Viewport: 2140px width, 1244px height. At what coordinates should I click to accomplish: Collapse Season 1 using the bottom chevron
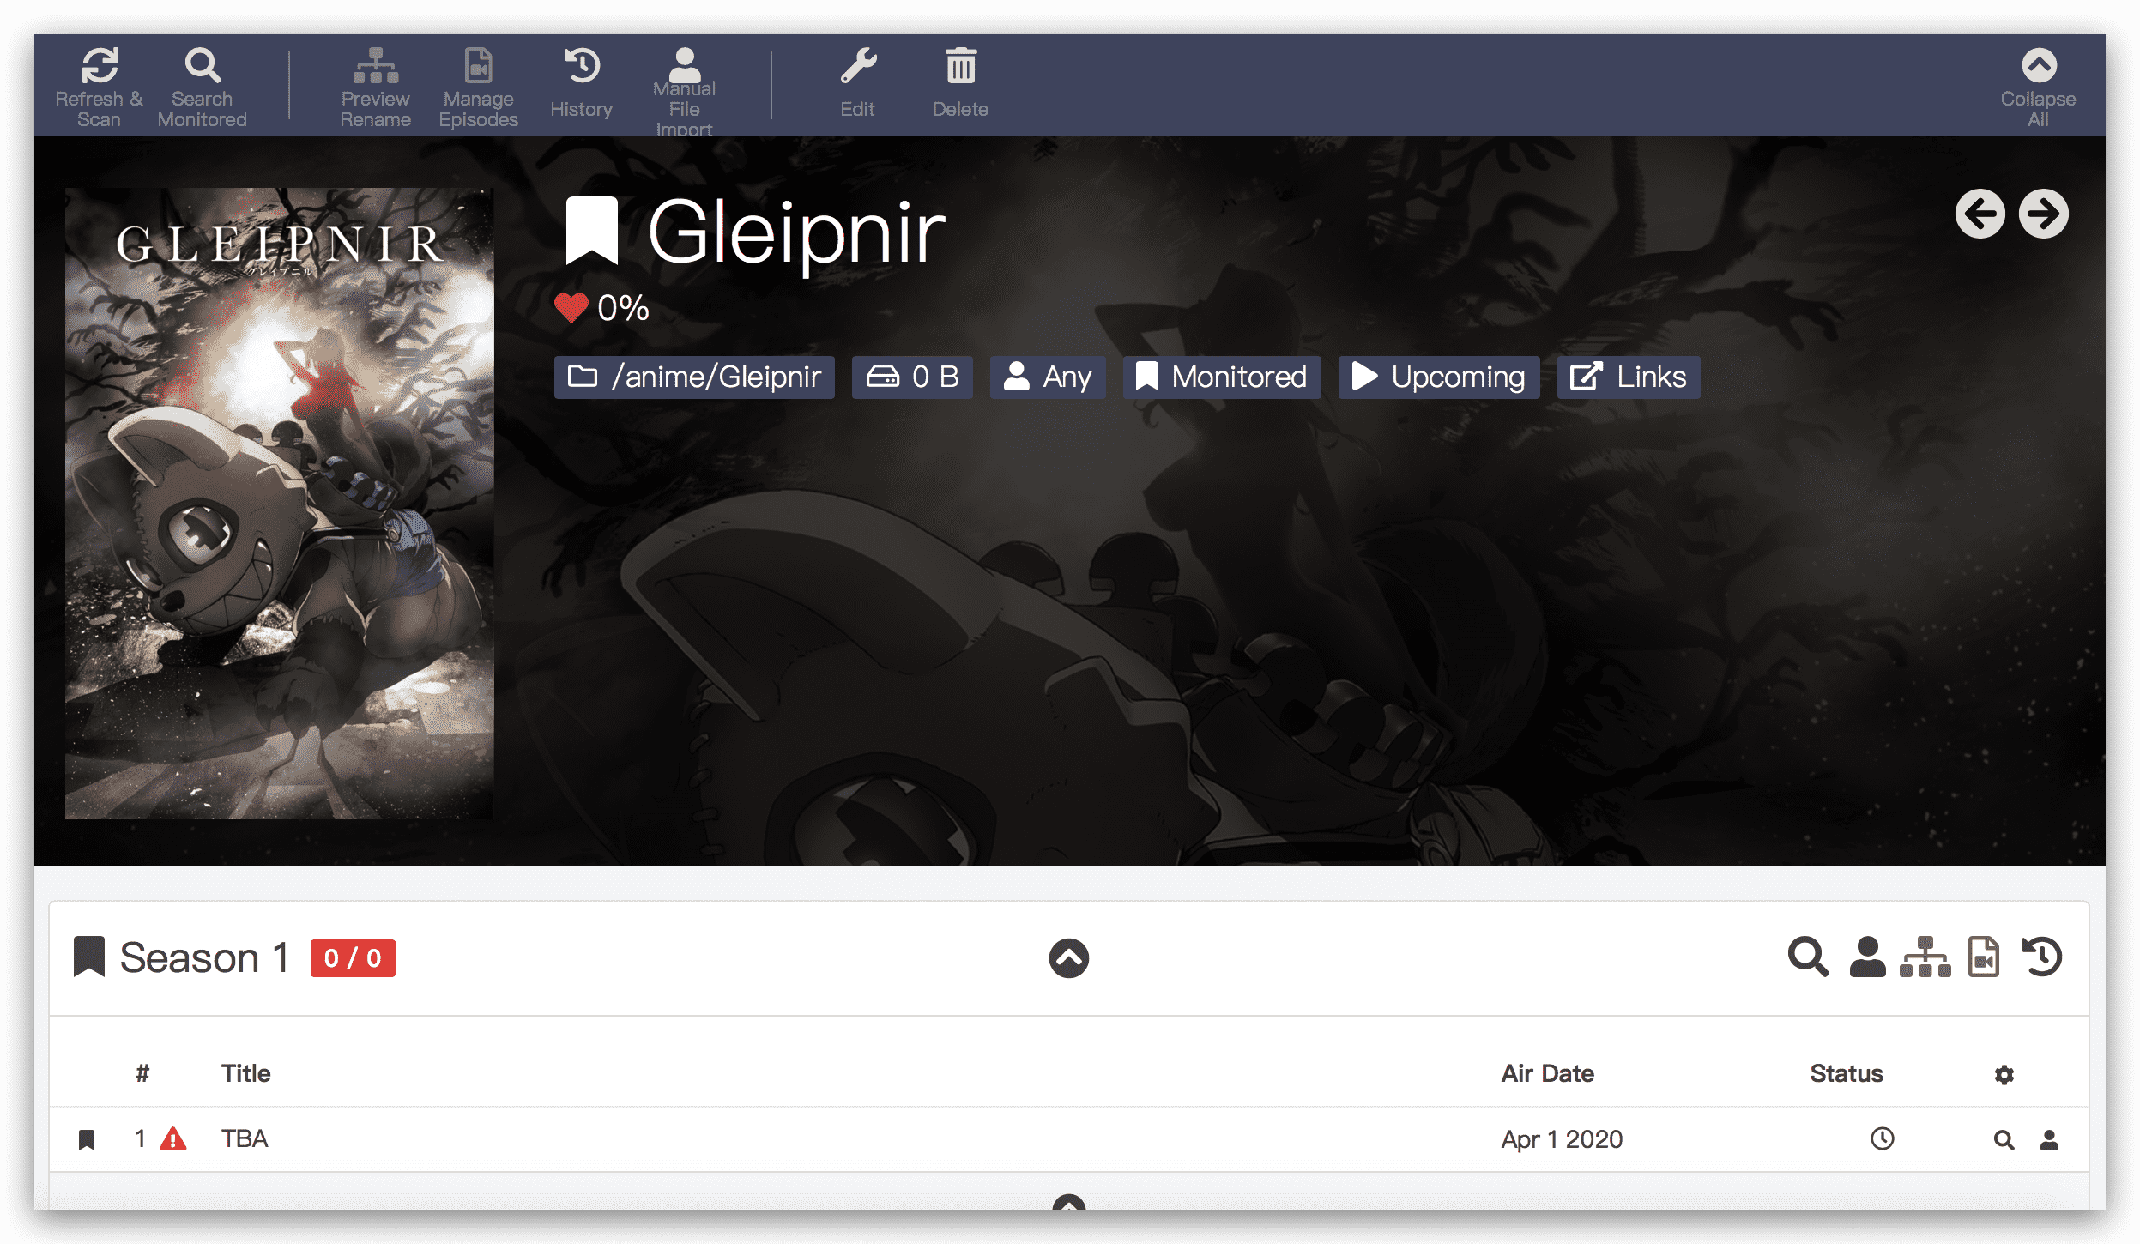click(1069, 1202)
